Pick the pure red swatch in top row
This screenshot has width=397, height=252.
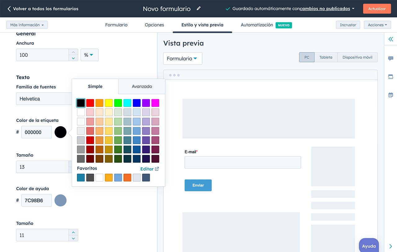[90, 103]
